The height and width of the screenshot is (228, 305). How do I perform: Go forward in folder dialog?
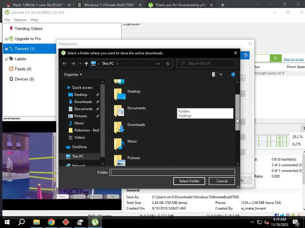(73, 64)
